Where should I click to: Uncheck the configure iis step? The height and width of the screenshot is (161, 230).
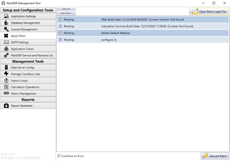point(60,40)
